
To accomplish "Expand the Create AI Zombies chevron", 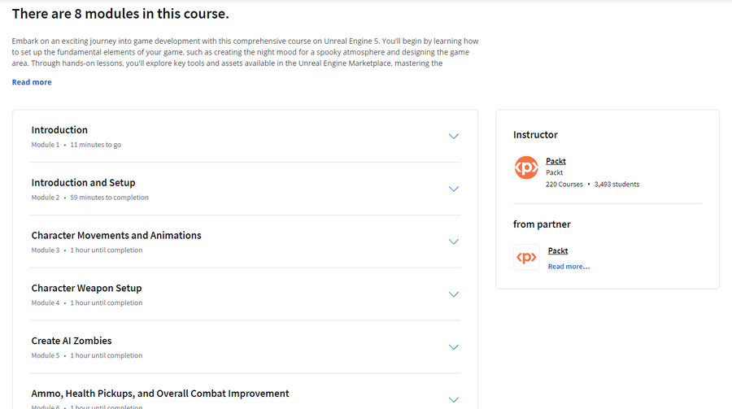I will (x=453, y=347).
